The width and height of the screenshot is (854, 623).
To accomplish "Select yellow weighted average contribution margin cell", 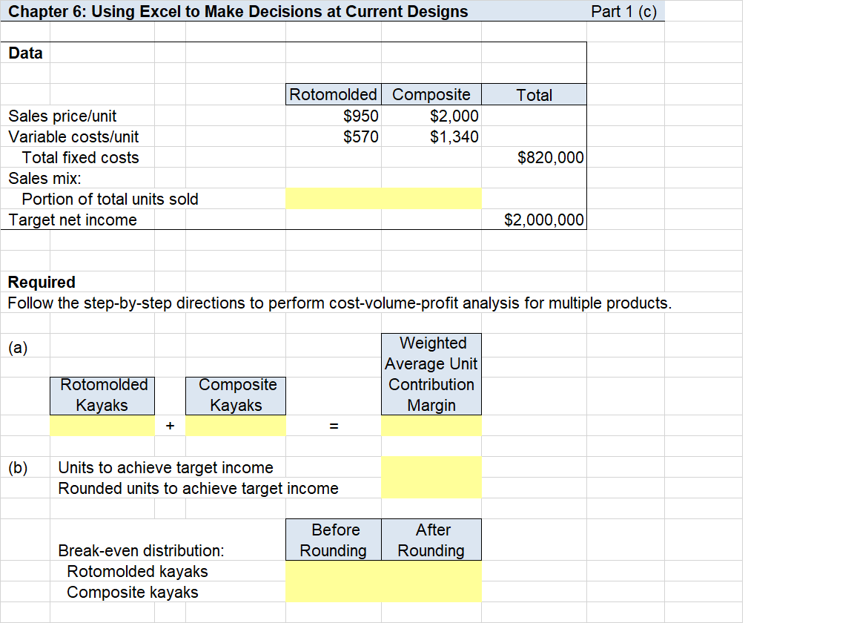I will (431, 426).
